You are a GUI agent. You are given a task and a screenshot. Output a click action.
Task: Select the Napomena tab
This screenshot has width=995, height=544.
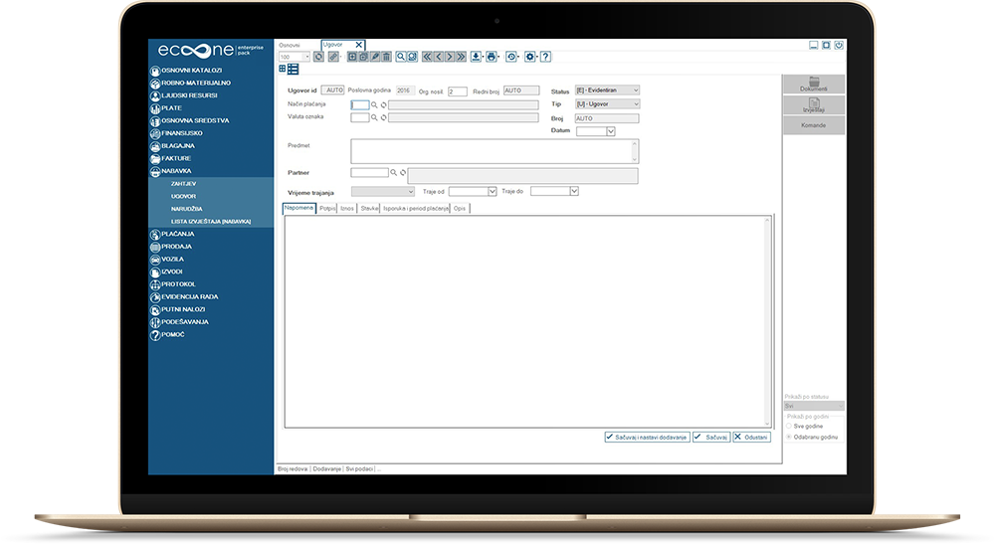click(298, 208)
